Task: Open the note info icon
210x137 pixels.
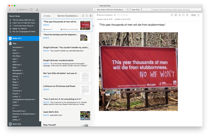Action: click(183, 15)
